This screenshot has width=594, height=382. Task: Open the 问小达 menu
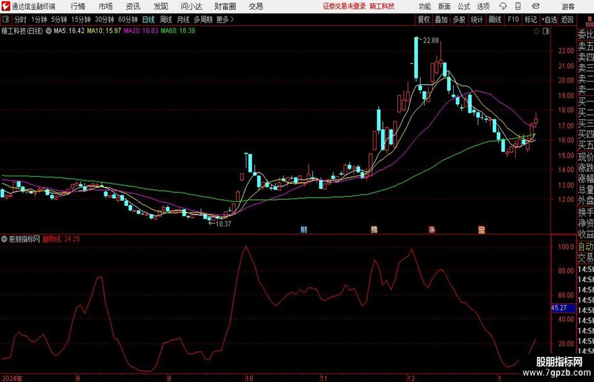click(191, 6)
